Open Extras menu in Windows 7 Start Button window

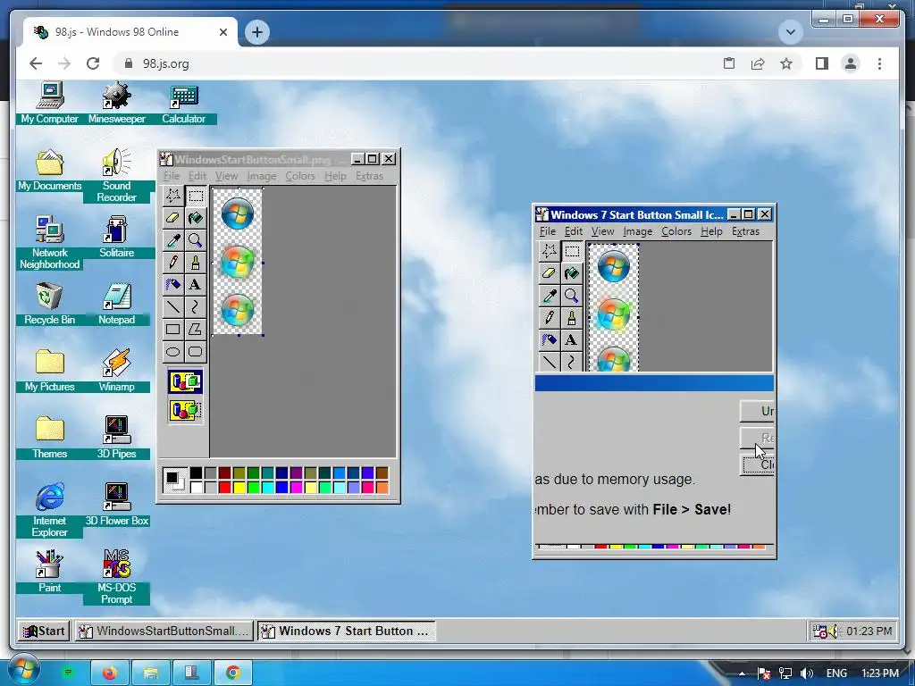pyautogui.click(x=746, y=231)
